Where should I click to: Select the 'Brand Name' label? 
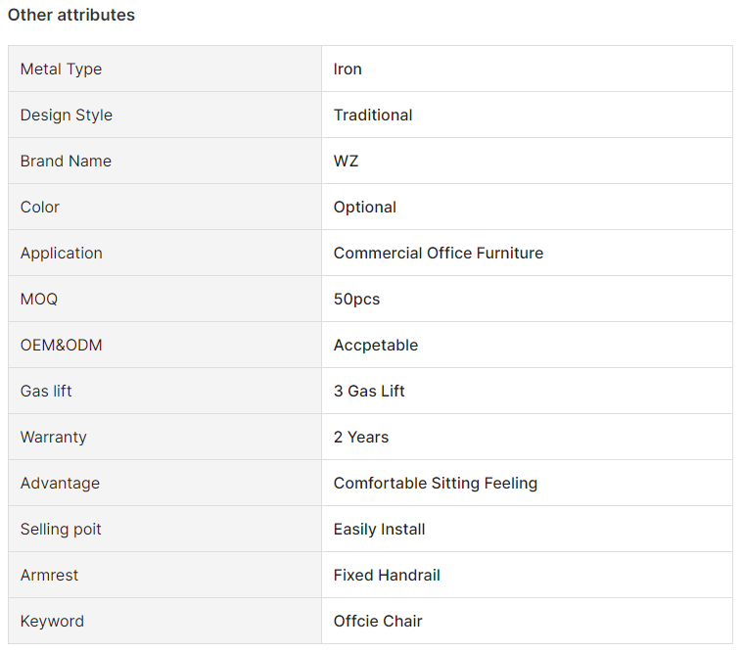coord(66,162)
